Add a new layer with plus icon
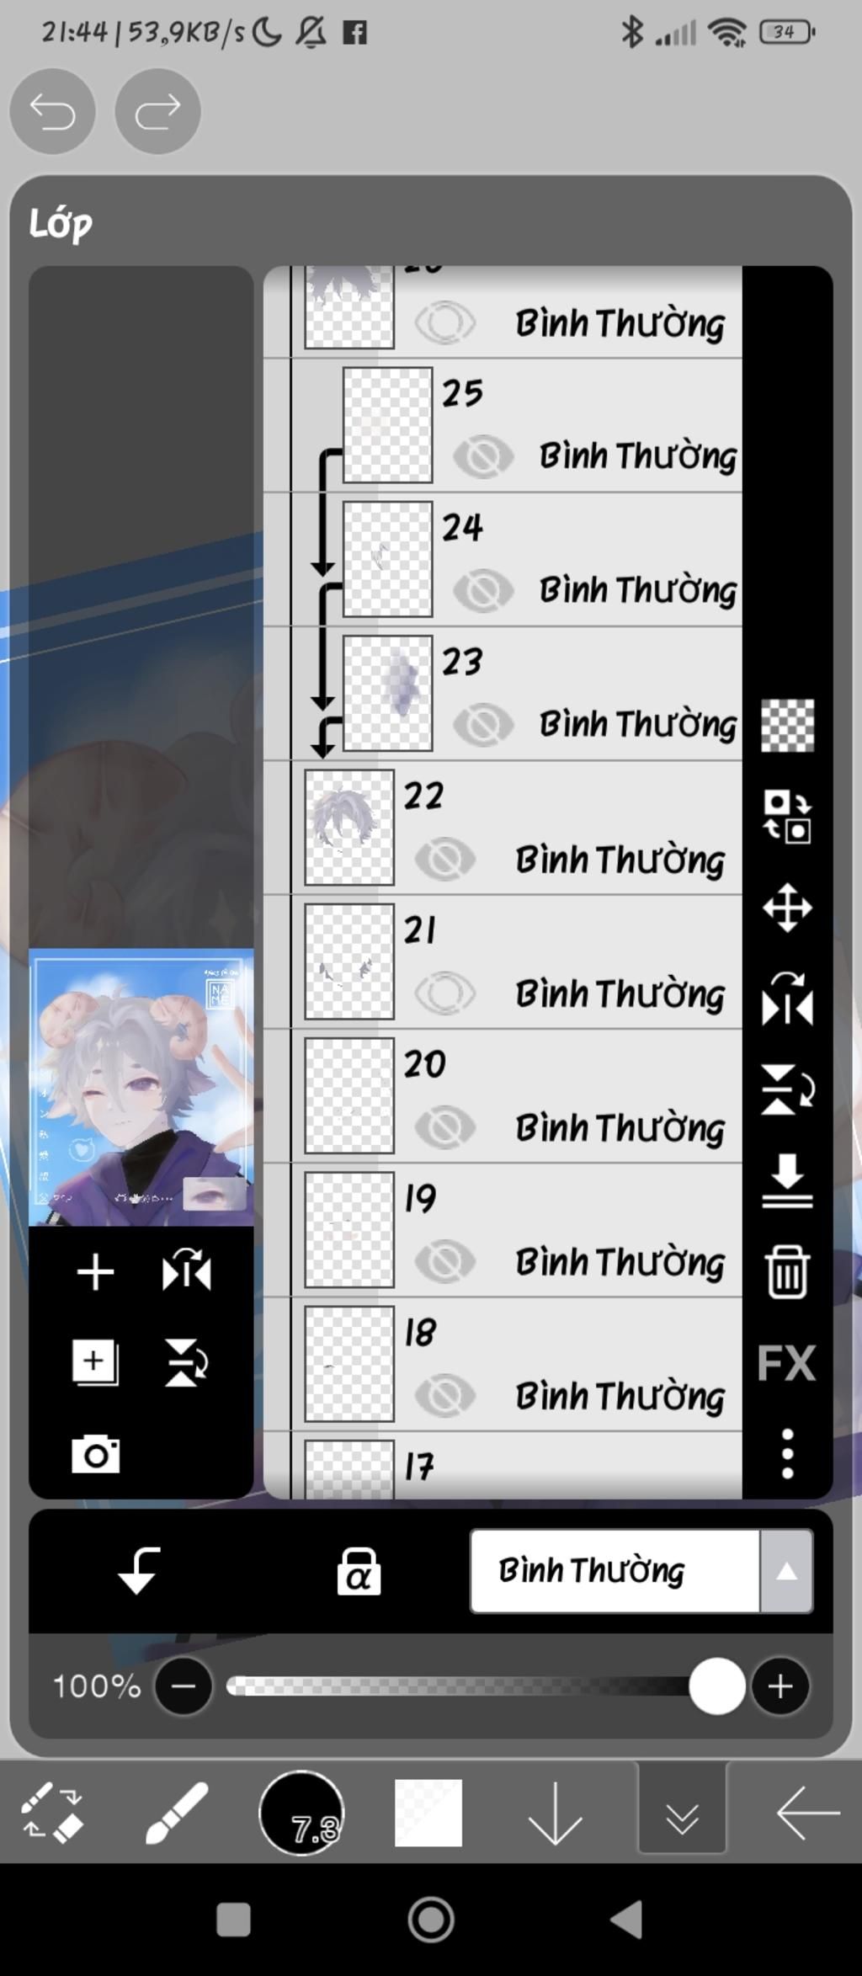Image resolution: width=862 pixels, height=1976 pixels. coord(95,1272)
